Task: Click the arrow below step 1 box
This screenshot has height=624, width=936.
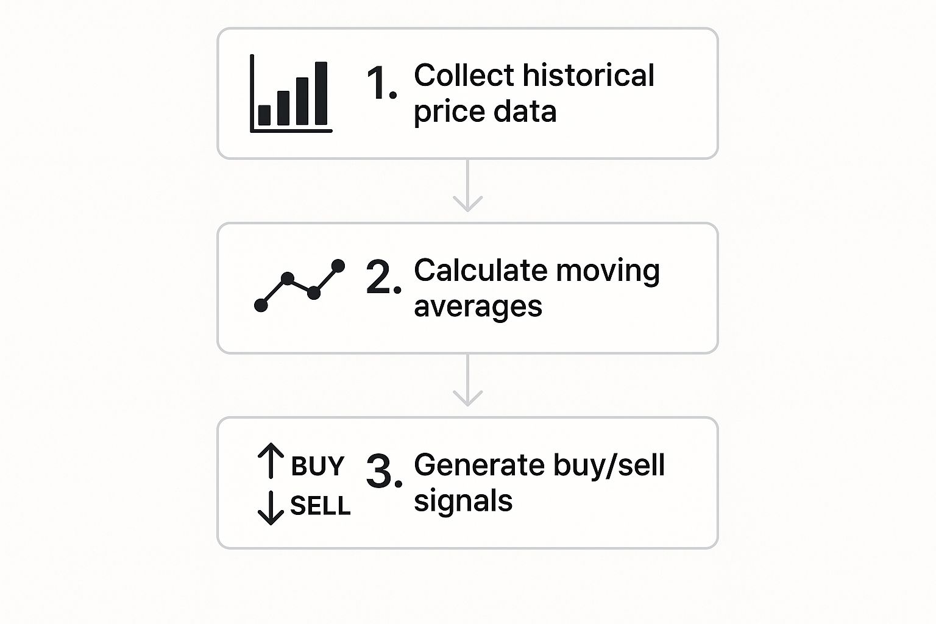Action: point(468,186)
